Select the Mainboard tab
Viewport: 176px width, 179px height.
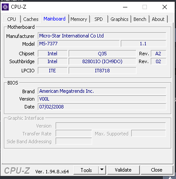click(x=55, y=19)
